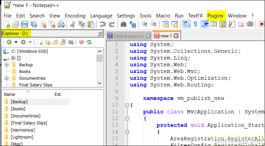This screenshot has height=146, width=265.
Task: Click the Explorer panel New File icon
Action: [x=40, y=42]
